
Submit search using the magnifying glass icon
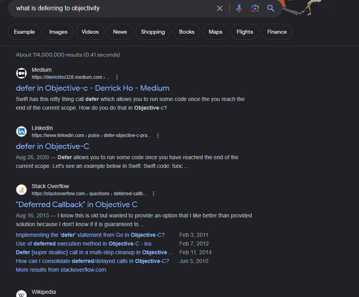click(x=271, y=8)
